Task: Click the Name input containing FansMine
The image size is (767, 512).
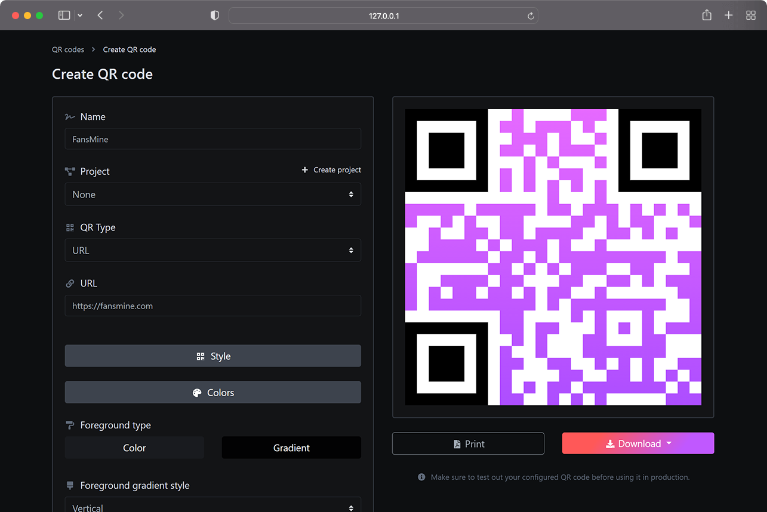Action: pyautogui.click(x=213, y=139)
